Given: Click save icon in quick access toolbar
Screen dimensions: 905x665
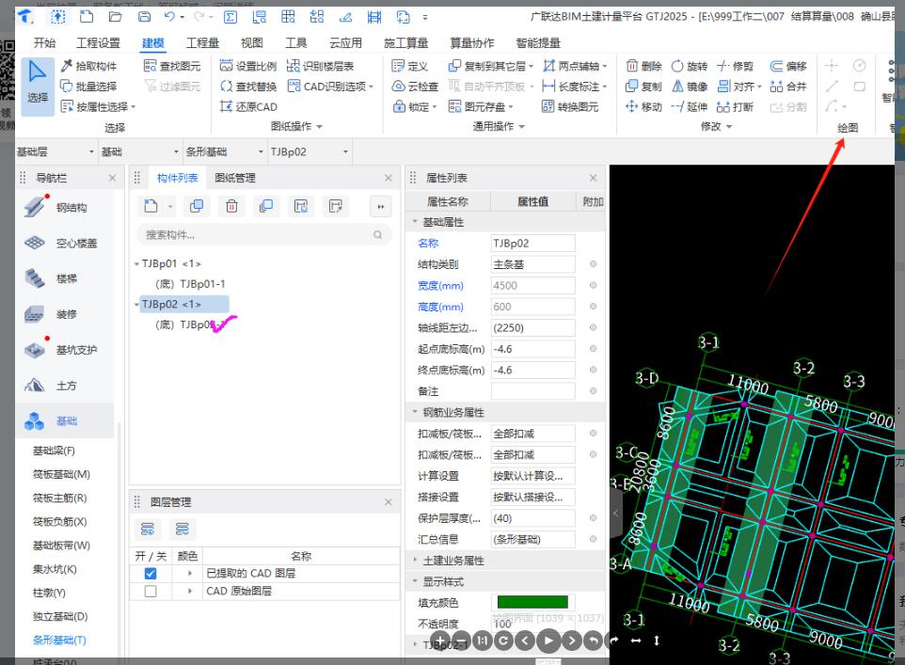Looking at the screenshot, I should pos(144,16).
